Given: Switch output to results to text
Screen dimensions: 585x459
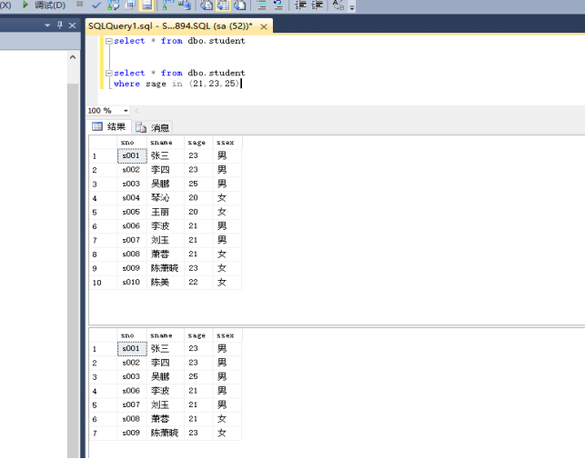Looking at the screenshot, I should click(207, 5).
